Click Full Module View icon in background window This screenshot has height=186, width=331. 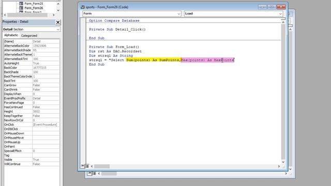[x=94, y=174]
